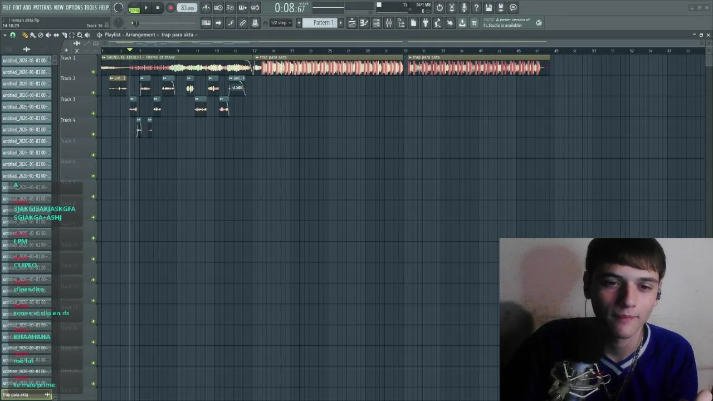Toggle multilink to controllers

pos(255,23)
